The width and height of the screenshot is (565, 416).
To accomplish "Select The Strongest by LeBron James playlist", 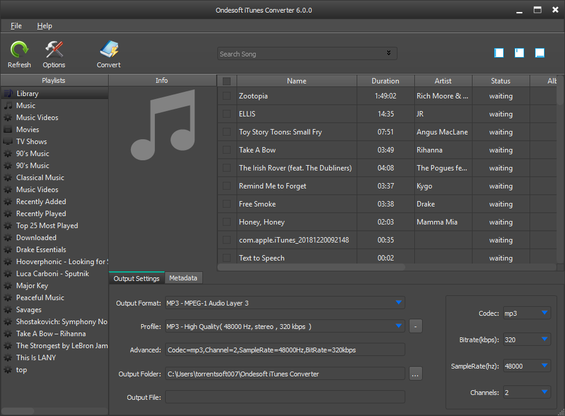I will (x=55, y=346).
